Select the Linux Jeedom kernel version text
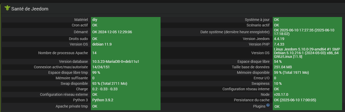This screenshot has width=345, height=112. tap(307, 53)
